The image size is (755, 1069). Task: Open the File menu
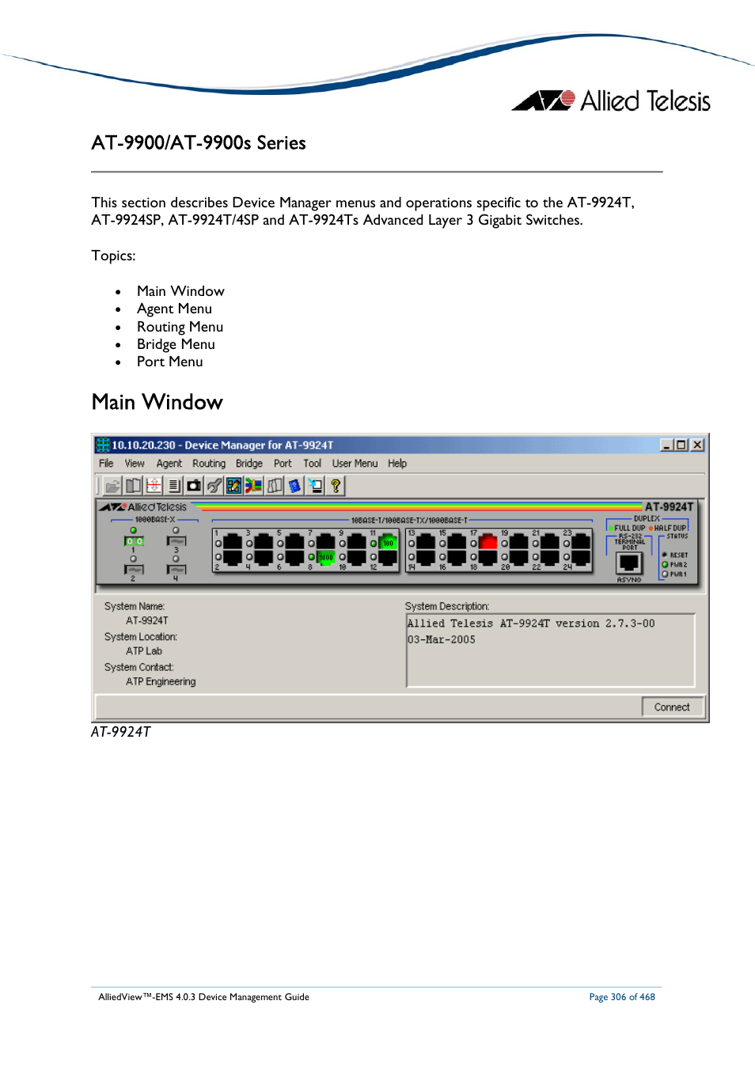click(106, 464)
